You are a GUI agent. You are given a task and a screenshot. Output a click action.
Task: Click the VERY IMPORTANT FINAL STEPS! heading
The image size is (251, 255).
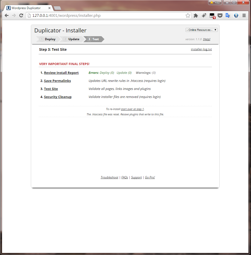(x=64, y=64)
